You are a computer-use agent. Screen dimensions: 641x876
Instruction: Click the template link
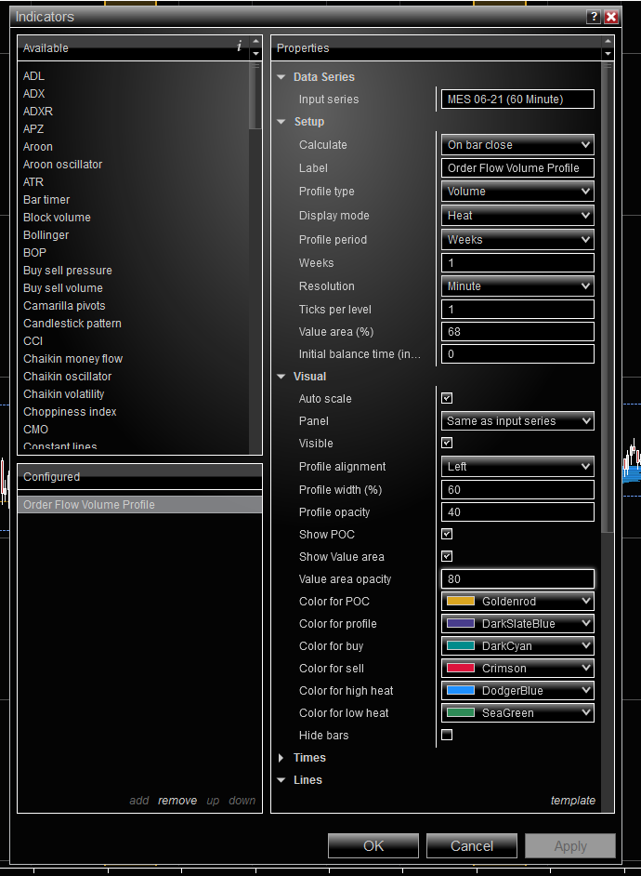[x=573, y=801]
